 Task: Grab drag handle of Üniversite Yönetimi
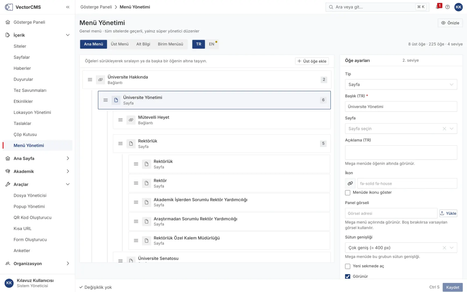click(x=106, y=100)
